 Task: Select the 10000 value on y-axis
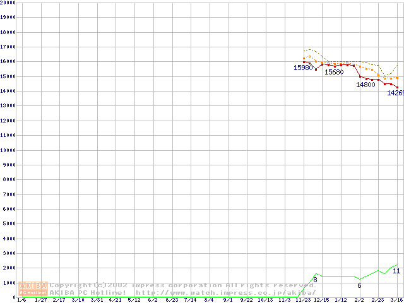(x=8, y=150)
